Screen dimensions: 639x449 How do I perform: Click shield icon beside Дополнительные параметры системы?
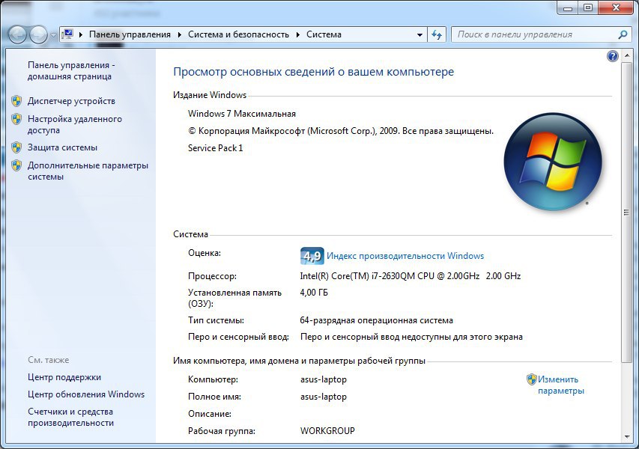[16, 165]
